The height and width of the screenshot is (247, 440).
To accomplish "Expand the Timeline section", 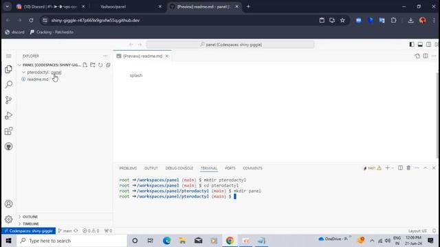I will (x=30, y=224).
